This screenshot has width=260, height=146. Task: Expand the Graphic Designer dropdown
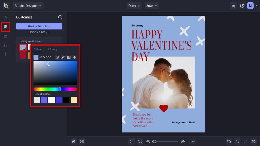[28, 6]
